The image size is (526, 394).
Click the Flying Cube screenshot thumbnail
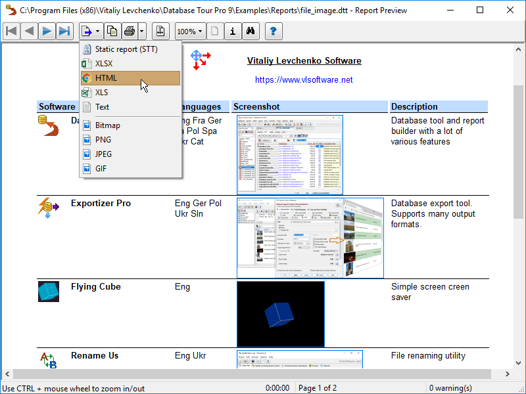[x=281, y=314]
